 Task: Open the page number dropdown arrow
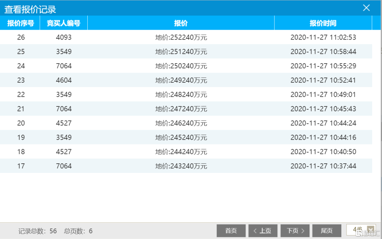[x=371, y=230]
